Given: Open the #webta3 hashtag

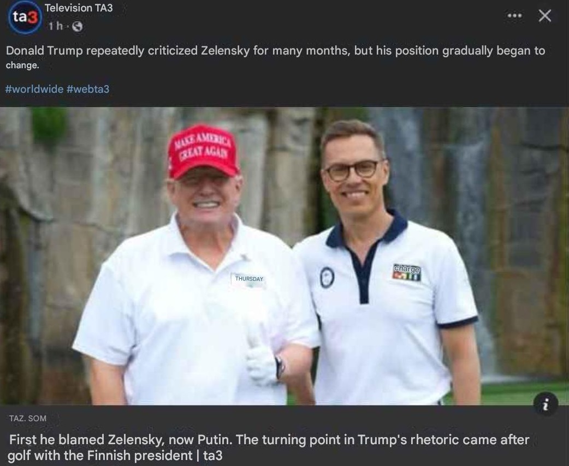Looking at the screenshot, I should (x=88, y=89).
